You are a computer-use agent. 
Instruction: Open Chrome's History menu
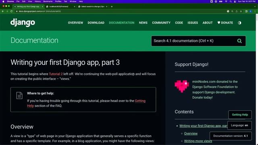37,2
